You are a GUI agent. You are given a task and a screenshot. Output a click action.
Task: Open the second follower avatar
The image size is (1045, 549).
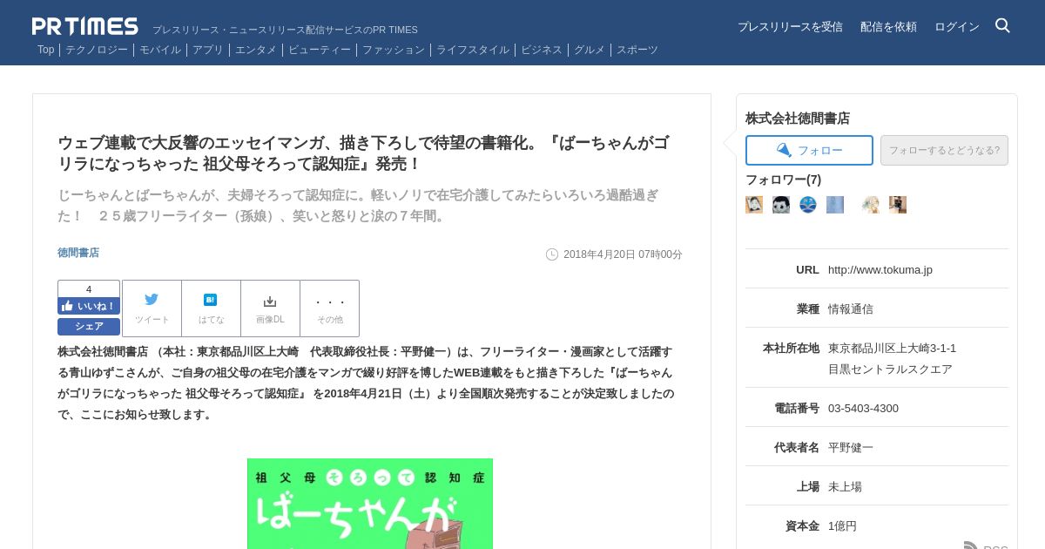[781, 205]
